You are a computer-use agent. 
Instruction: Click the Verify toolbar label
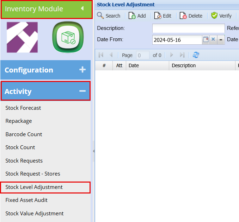225,16
